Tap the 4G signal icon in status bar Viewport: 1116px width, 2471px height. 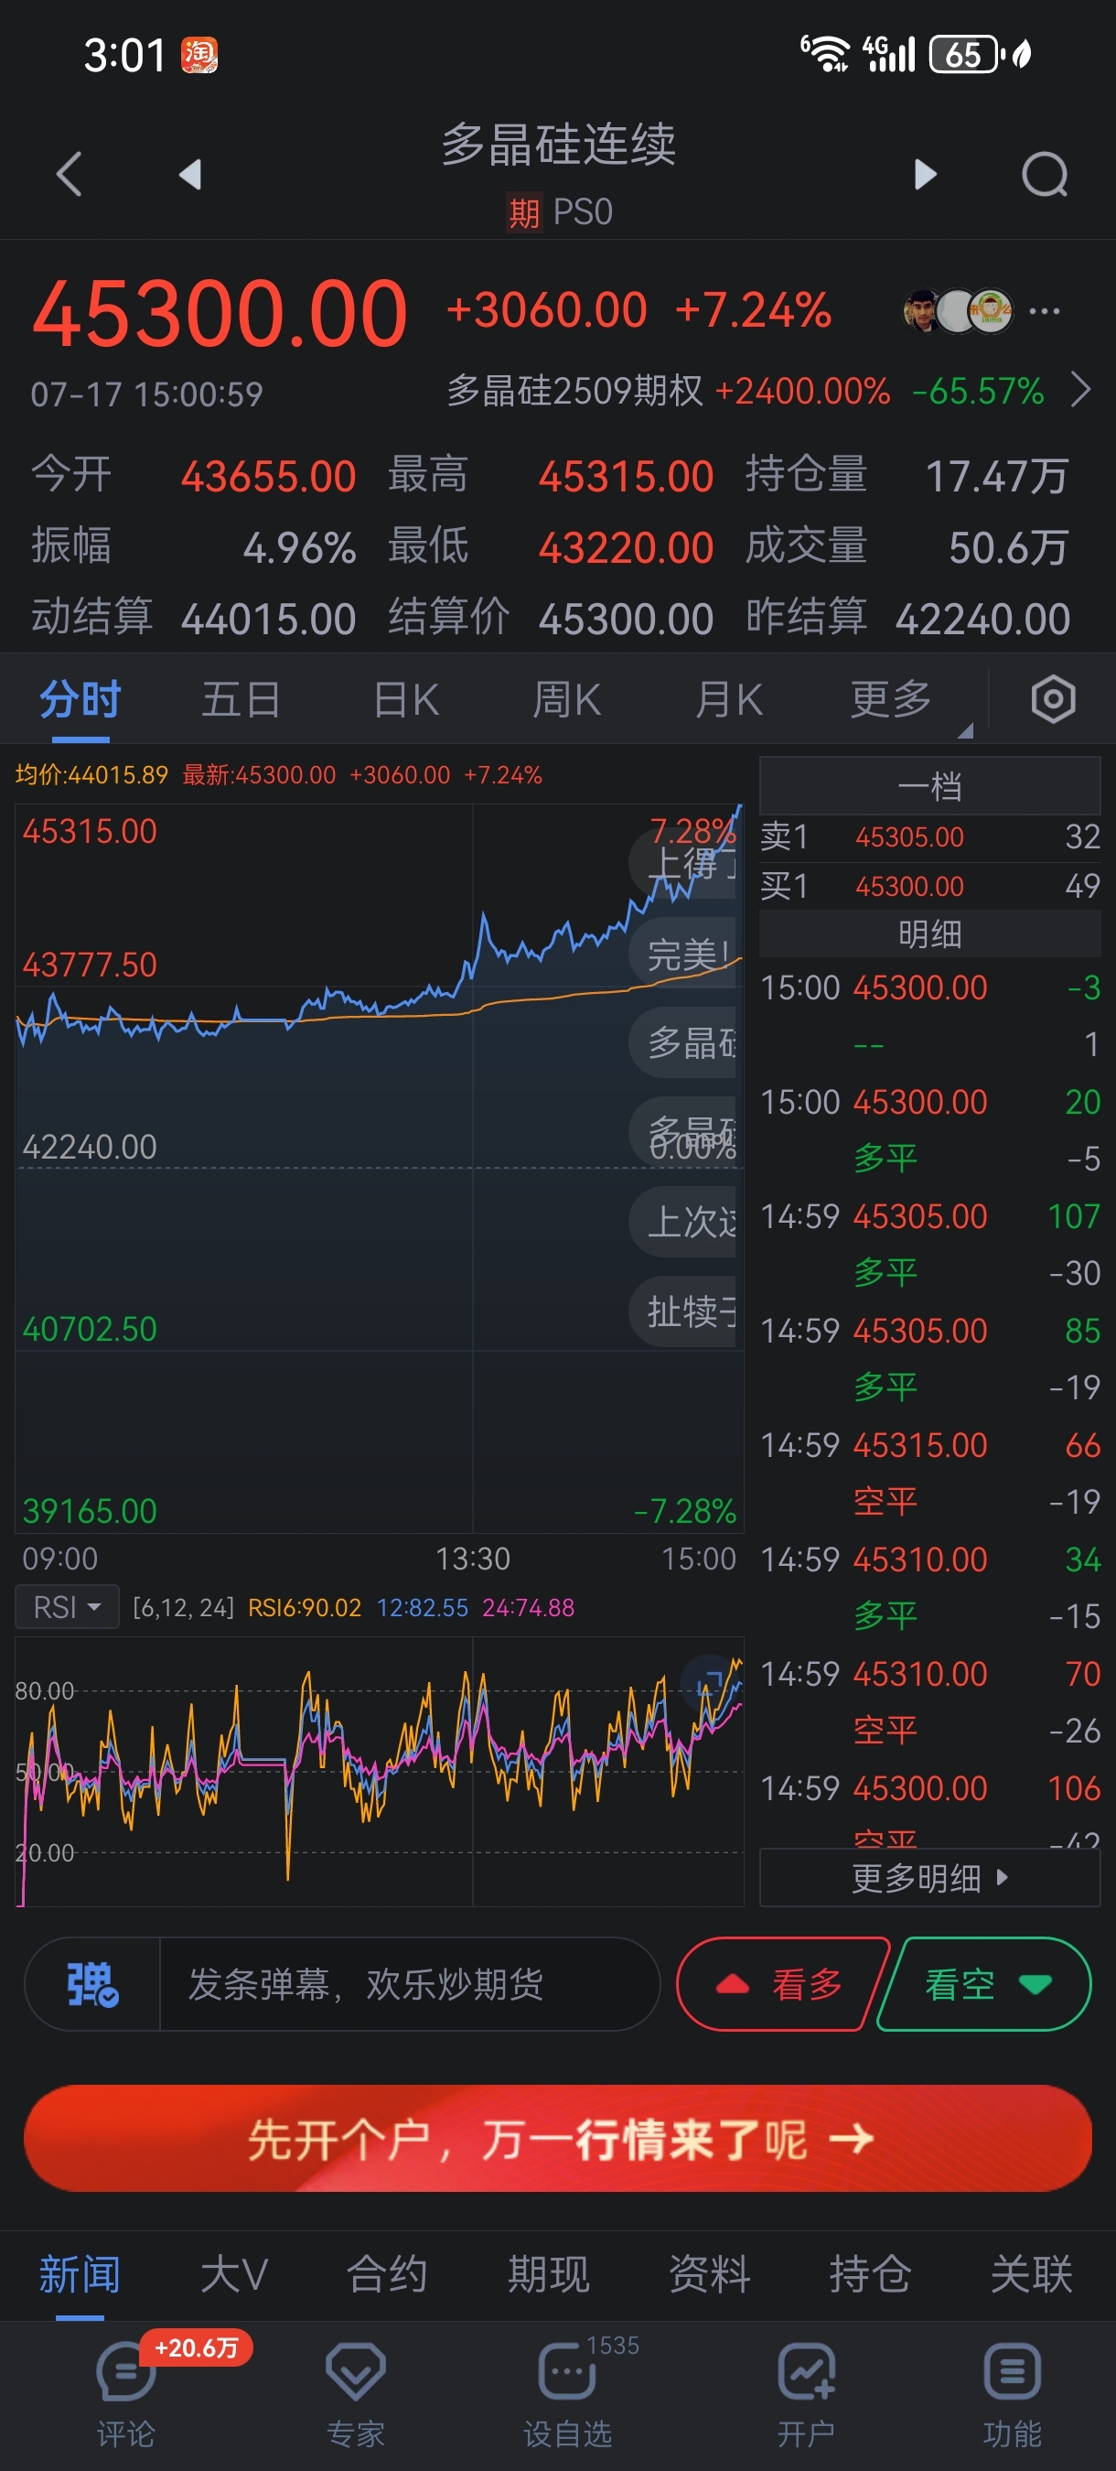tap(890, 54)
